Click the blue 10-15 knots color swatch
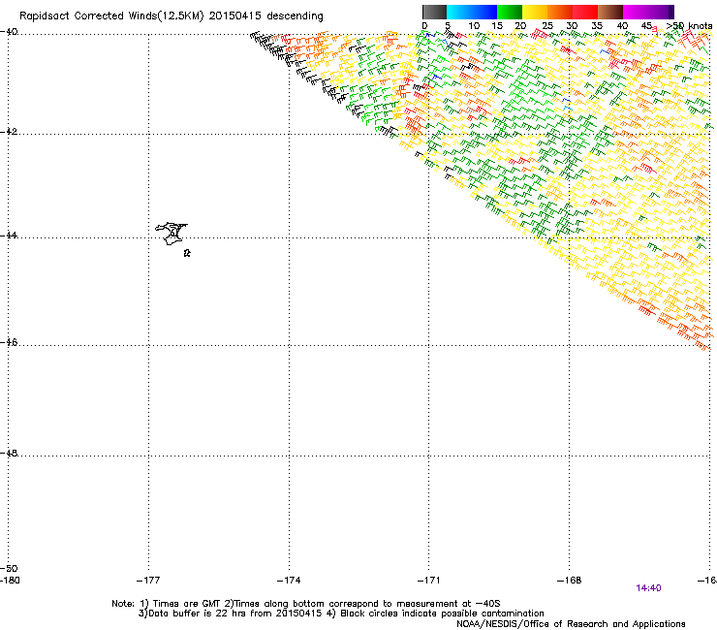This screenshot has height=630, width=717. pyautogui.click(x=484, y=12)
